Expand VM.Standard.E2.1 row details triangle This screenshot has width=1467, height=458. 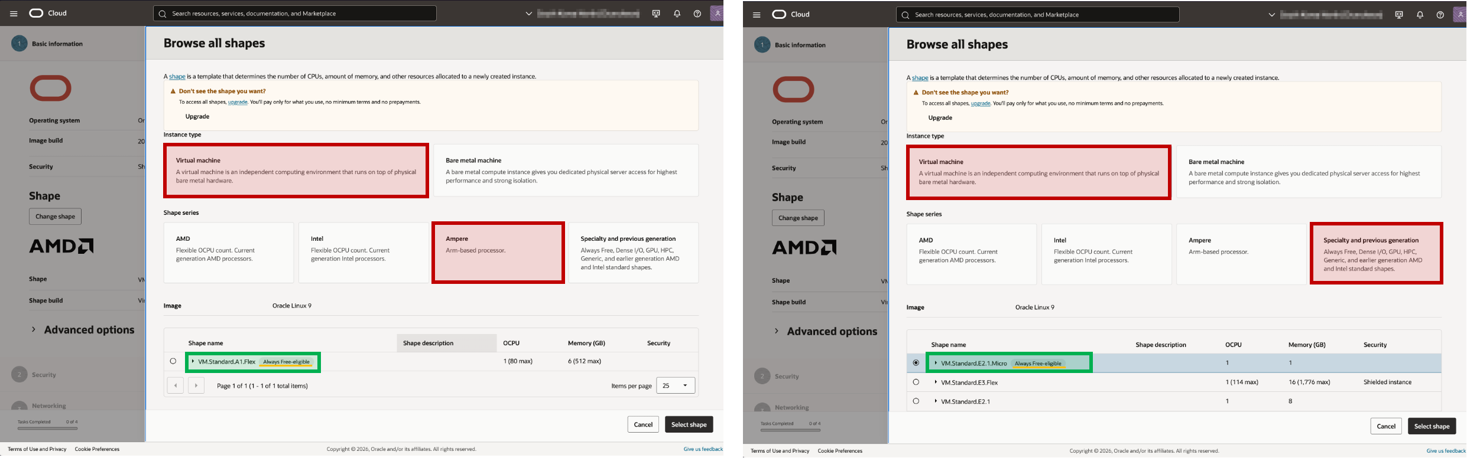(936, 401)
